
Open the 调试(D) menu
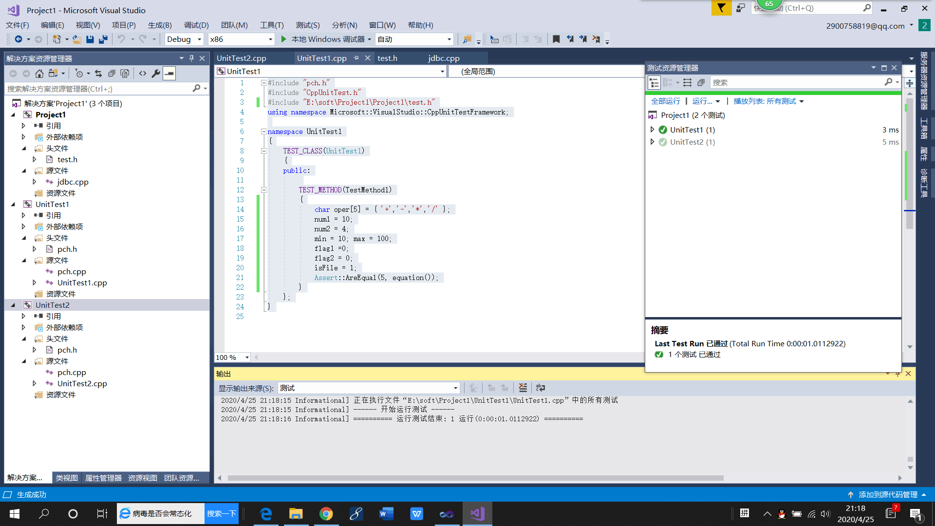point(196,25)
